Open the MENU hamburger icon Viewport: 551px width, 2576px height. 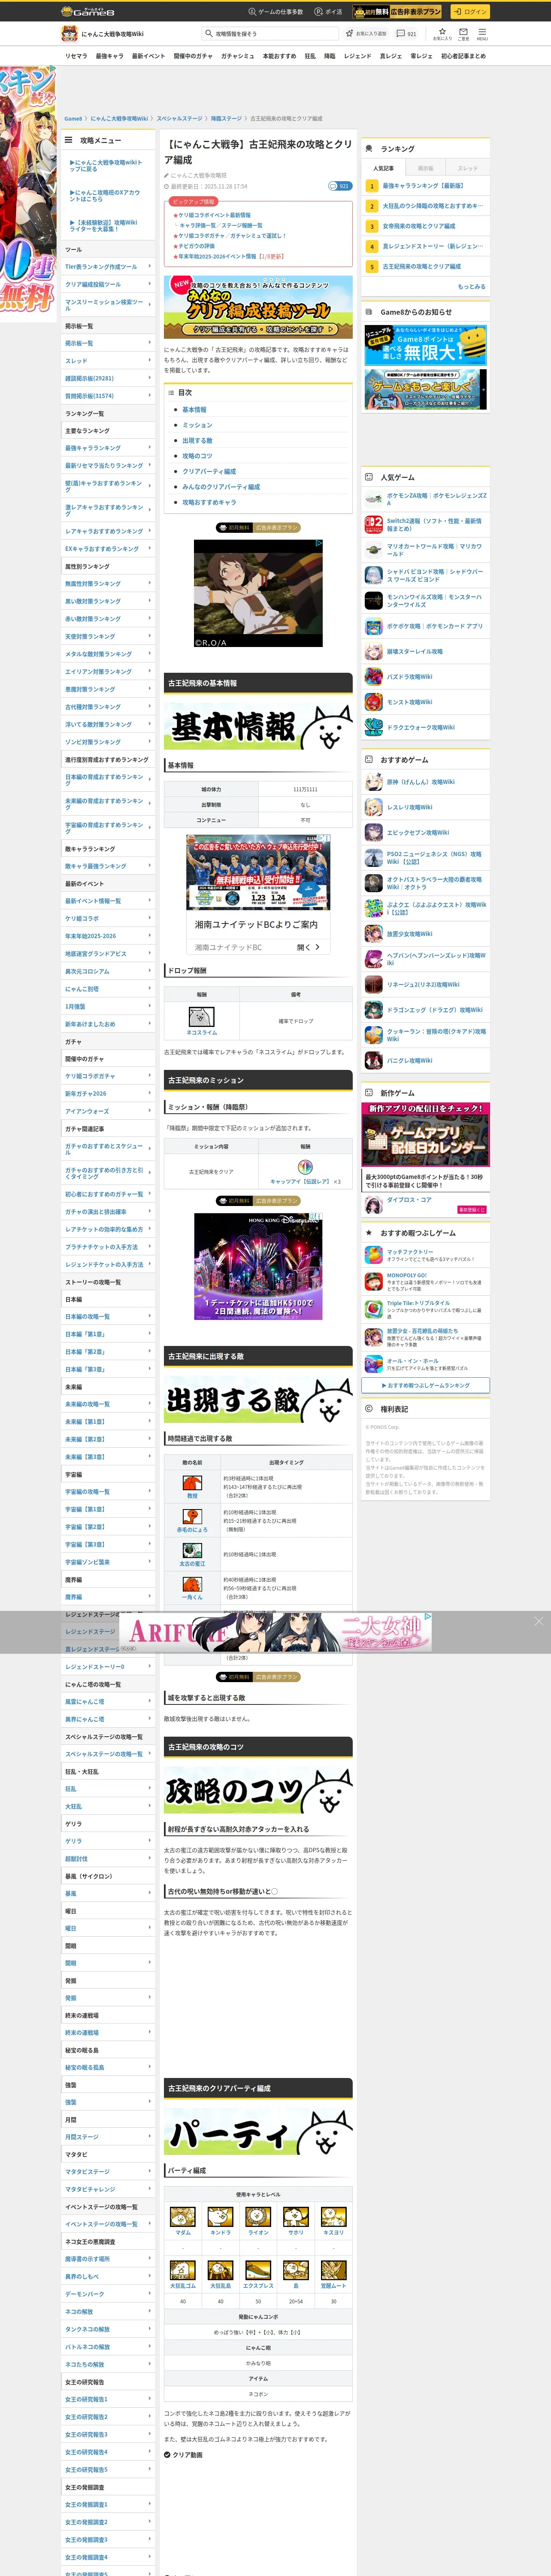(482, 33)
